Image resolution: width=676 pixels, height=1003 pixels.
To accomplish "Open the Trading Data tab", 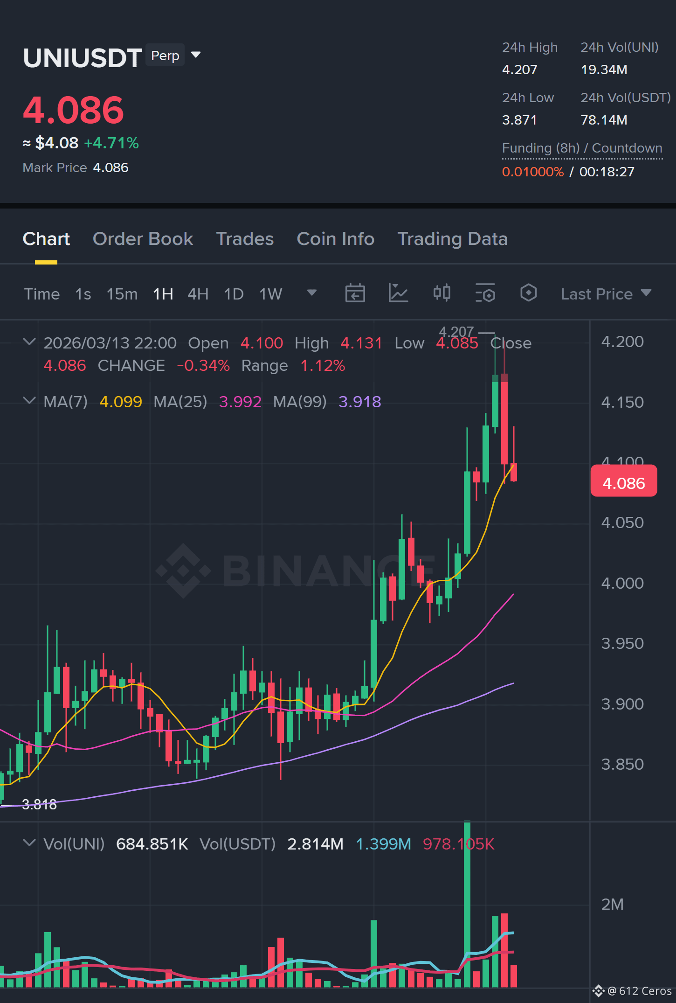I will pyautogui.click(x=452, y=239).
